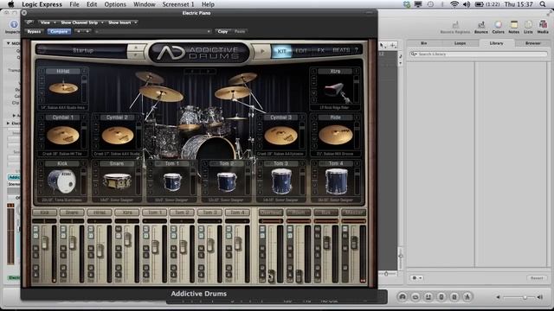Open the Bin tab
The height and width of the screenshot is (311, 554).
click(423, 43)
